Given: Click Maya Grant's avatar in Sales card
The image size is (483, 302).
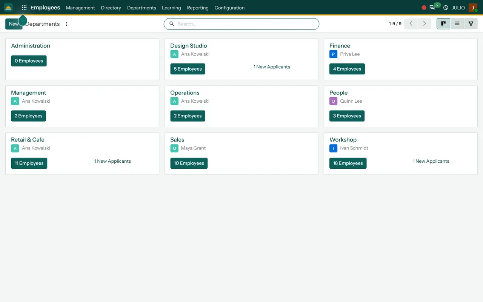Looking at the screenshot, I should (x=174, y=148).
